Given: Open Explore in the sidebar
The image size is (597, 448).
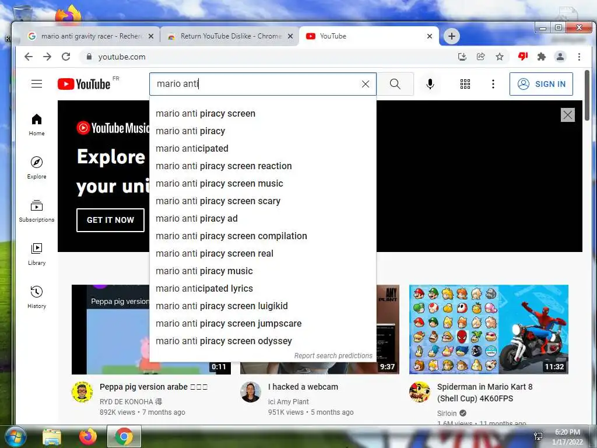Looking at the screenshot, I should [37, 168].
